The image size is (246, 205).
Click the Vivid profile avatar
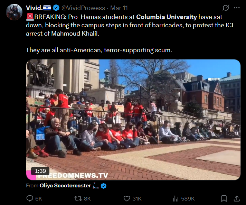coord(14,12)
